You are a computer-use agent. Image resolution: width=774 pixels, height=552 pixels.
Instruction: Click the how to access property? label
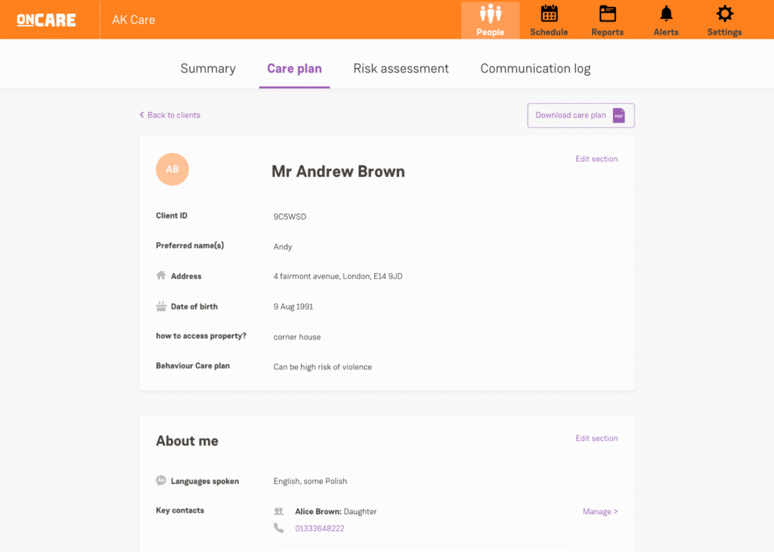point(201,336)
